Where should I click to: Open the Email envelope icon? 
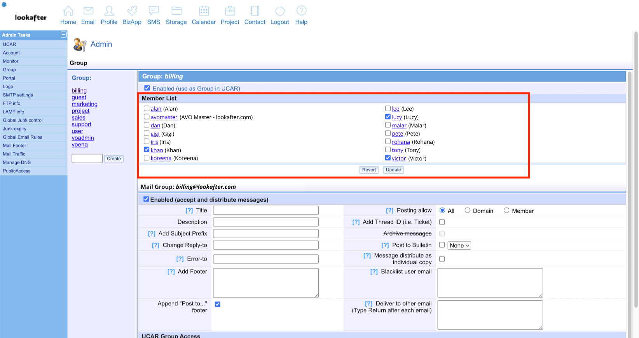click(x=89, y=11)
